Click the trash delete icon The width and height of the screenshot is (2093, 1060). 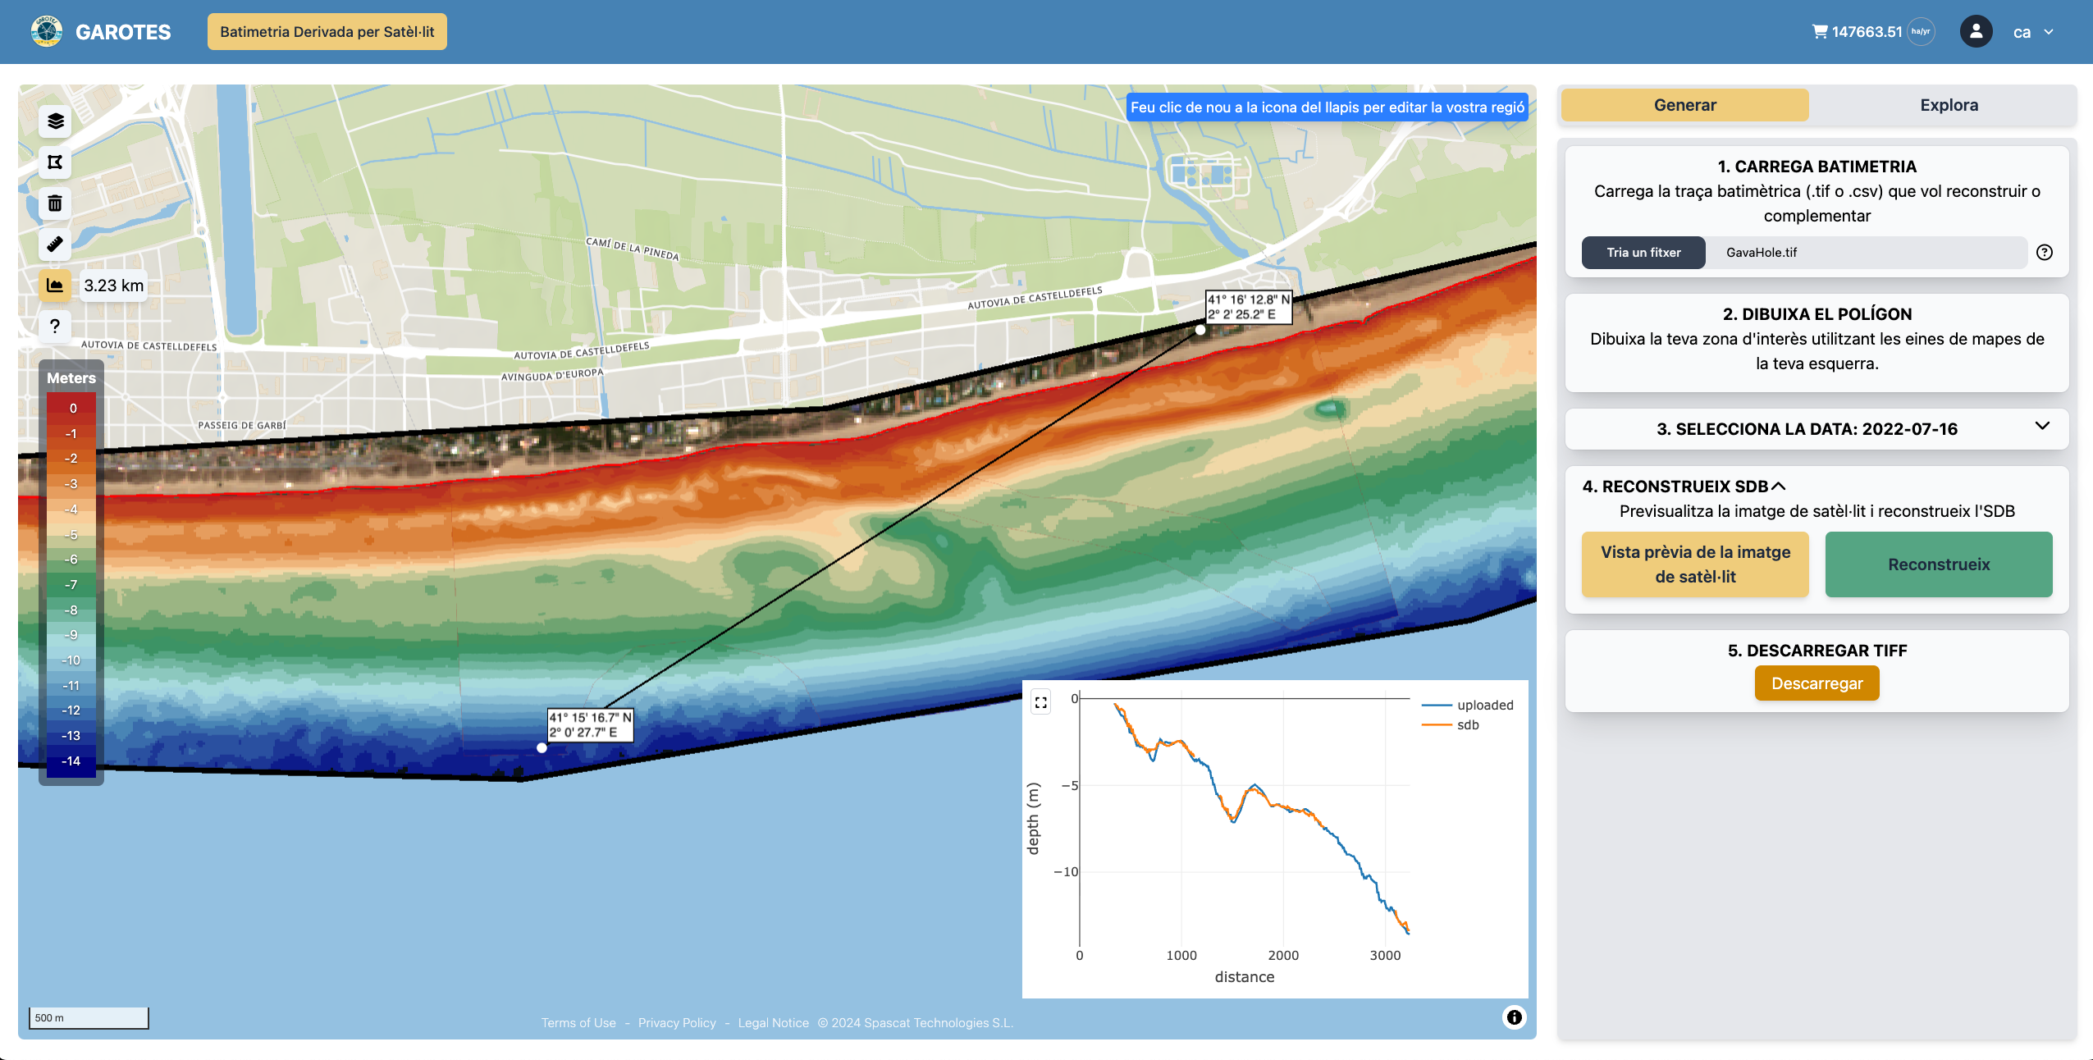pos(55,203)
